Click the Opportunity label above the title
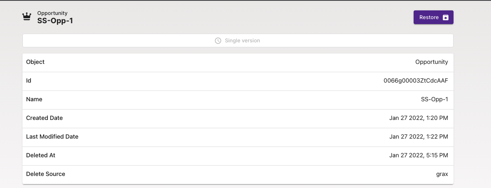The height and width of the screenshot is (188, 491). click(52, 13)
